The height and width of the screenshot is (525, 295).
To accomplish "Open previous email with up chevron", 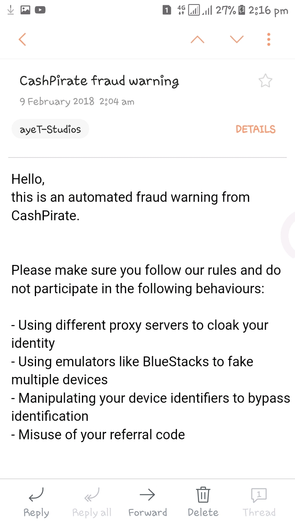I will [197, 39].
